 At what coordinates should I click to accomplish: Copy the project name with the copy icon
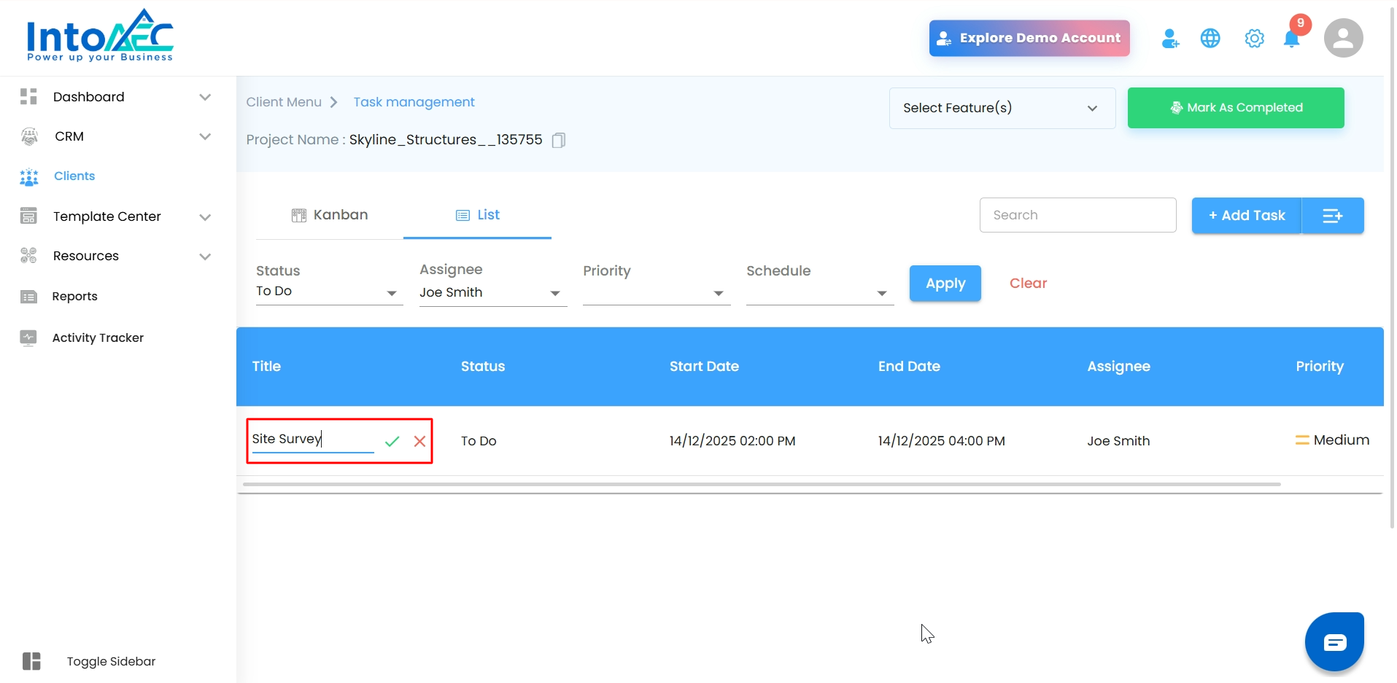(x=559, y=140)
